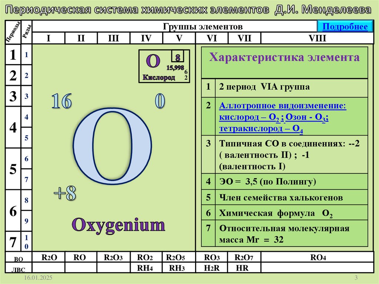Click period 4 cell
Viewport: 379px width, 284px height.
tap(13, 127)
